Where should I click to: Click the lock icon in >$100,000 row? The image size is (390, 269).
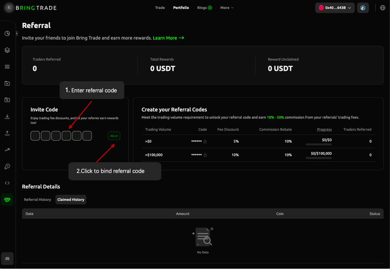coord(205,155)
